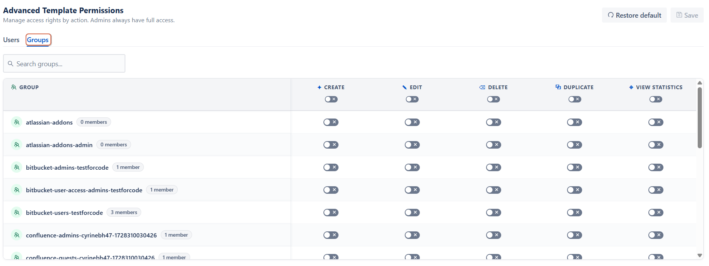
Task: Enable Edit for atlassian-addons
Action: pos(412,122)
